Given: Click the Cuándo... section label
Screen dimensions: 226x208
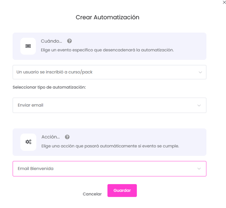Looking at the screenshot, I should coord(52,41).
